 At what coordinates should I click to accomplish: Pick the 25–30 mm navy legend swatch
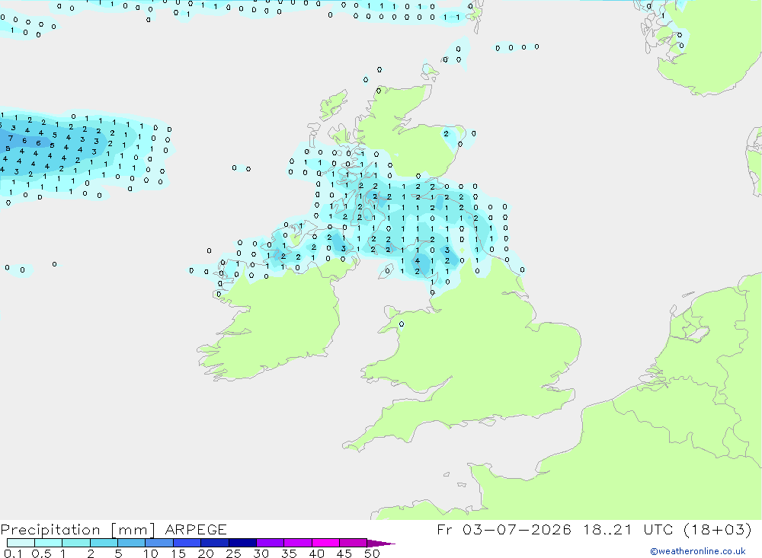coord(242,543)
